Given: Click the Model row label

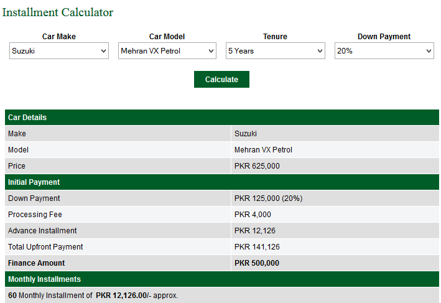Looking at the screenshot, I should click(18, 150).
